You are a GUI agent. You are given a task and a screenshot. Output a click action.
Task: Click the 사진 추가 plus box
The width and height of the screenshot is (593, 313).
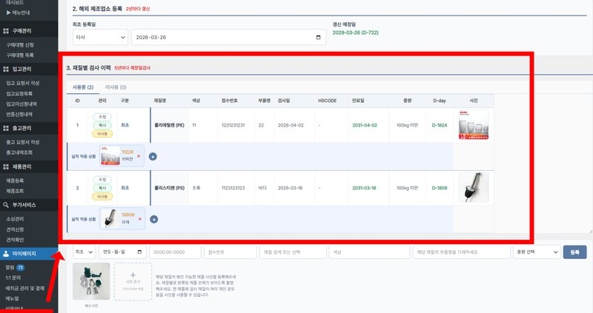[x=133, y=280]
